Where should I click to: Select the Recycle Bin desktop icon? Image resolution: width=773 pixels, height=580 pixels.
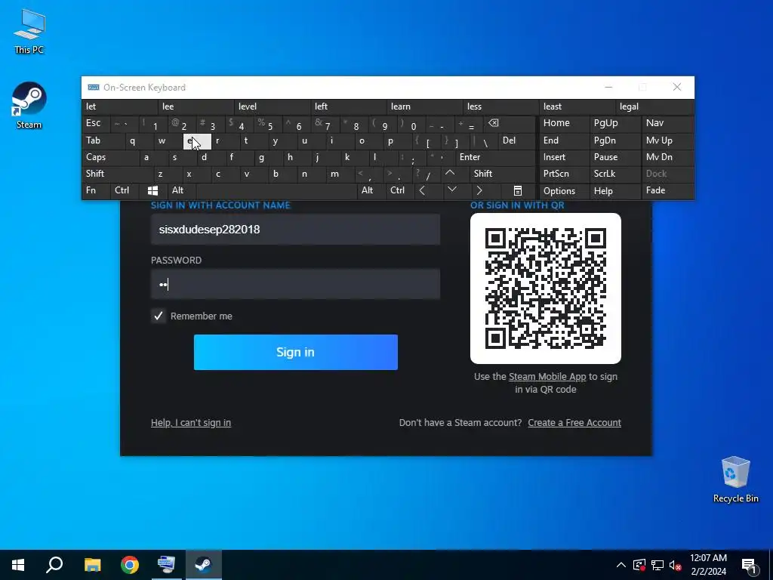[735, 480]
